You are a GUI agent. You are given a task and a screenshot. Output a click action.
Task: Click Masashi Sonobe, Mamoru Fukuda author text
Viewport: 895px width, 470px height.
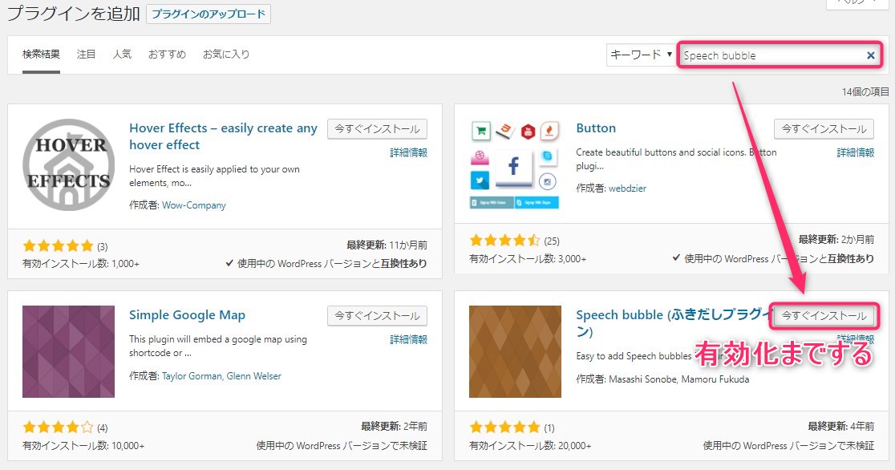[x=678, y=379]
